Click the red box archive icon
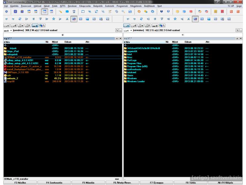Screen dimensions: 246x185 (x=191, y=11)
